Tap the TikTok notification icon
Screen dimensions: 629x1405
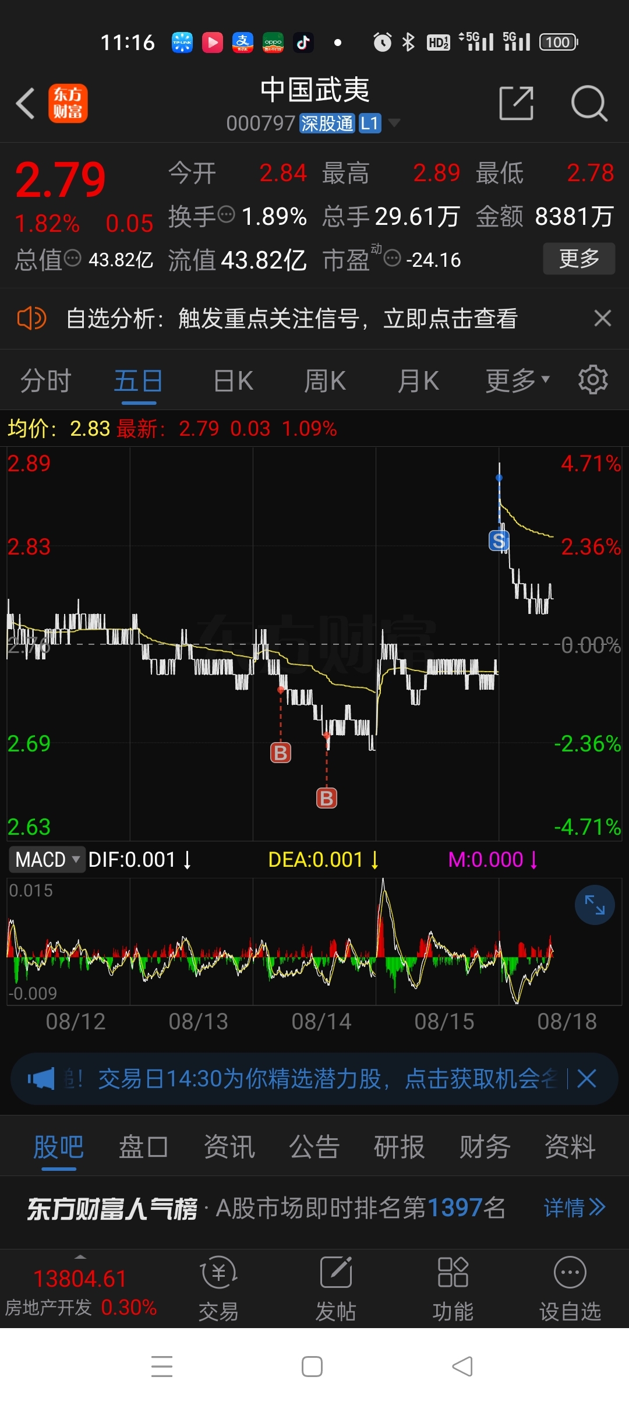303,42
